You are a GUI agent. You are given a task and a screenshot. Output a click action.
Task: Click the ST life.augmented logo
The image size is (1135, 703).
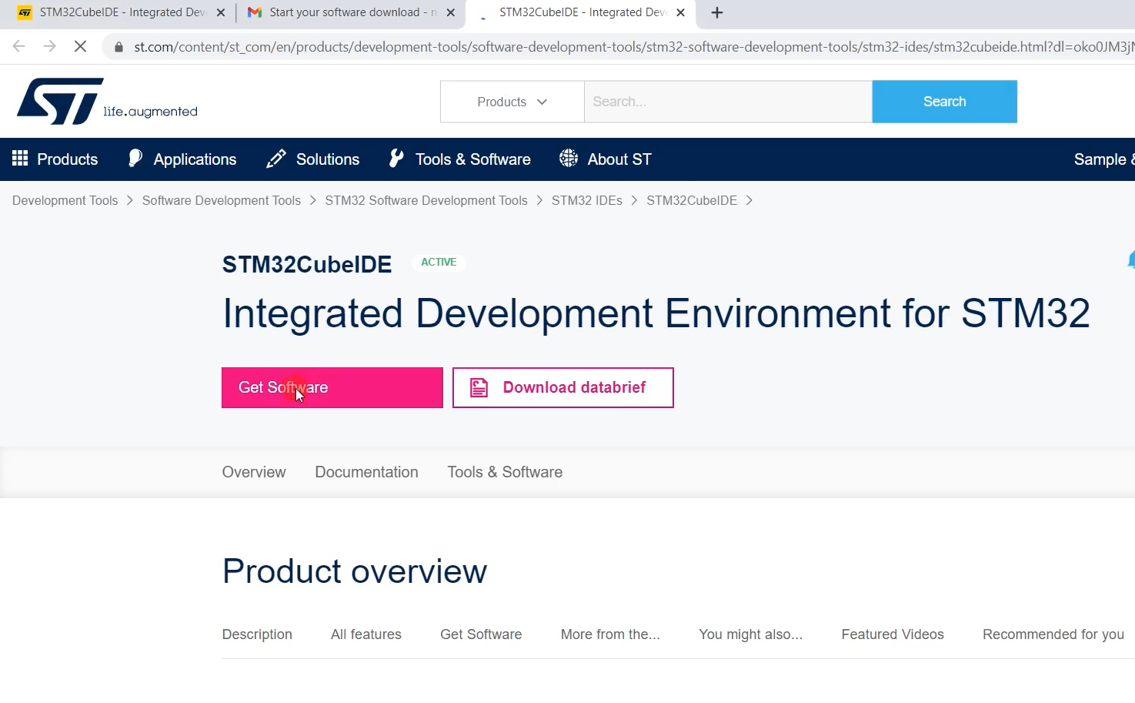107,101
